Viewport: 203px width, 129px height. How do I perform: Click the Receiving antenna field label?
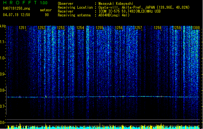tap(74, 15)
